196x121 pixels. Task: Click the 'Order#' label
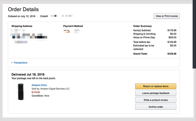point(44,16)
